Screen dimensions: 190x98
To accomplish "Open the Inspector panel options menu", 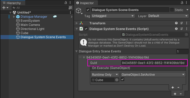I will [x=186, y=3].
